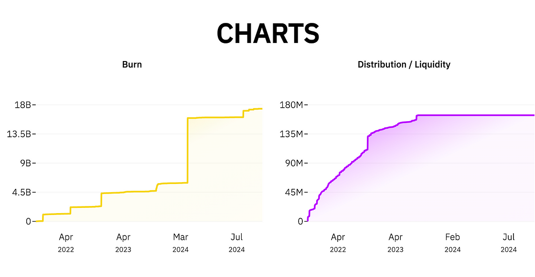The height and width of the screenshot is (277, 535).
Task: Select Apr 2023 on the Burn chart
Action: [x=123, y=242]
